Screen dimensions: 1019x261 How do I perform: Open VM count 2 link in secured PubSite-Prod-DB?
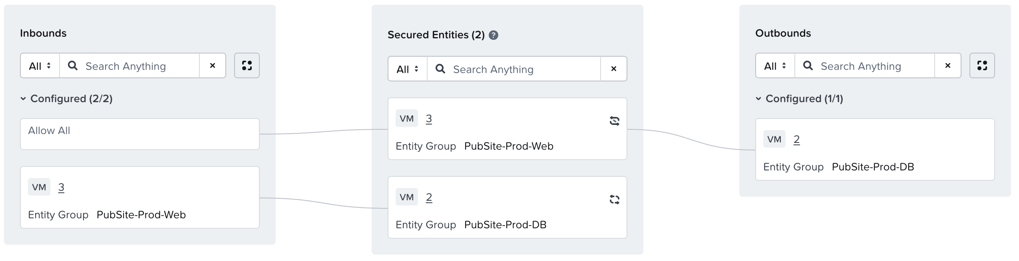(x=429, y=197)
